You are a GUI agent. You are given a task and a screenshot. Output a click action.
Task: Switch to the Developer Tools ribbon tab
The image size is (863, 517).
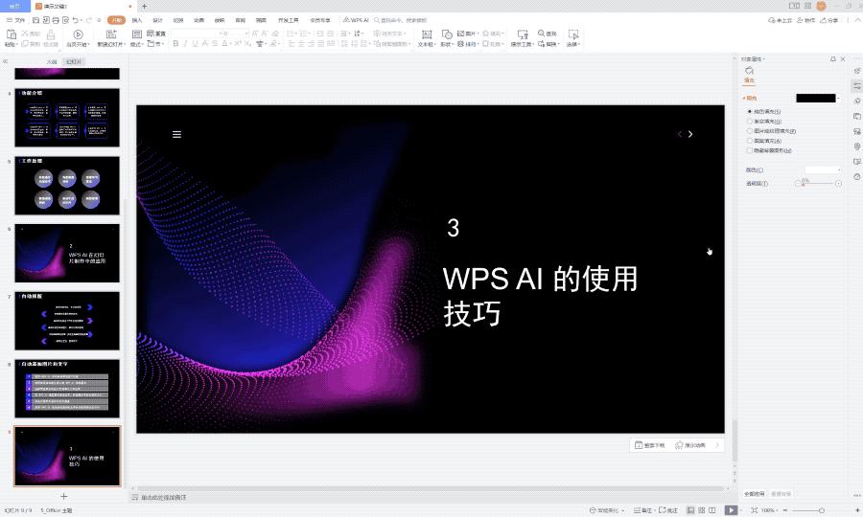click(x=288, y=20)
